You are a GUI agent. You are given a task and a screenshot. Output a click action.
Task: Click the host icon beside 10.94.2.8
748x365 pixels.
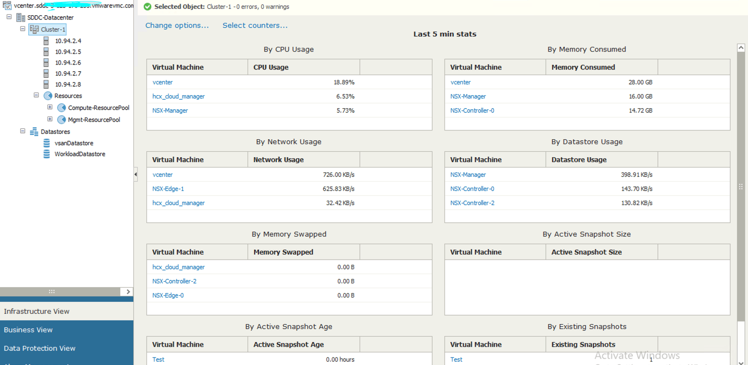coord(46,84)
